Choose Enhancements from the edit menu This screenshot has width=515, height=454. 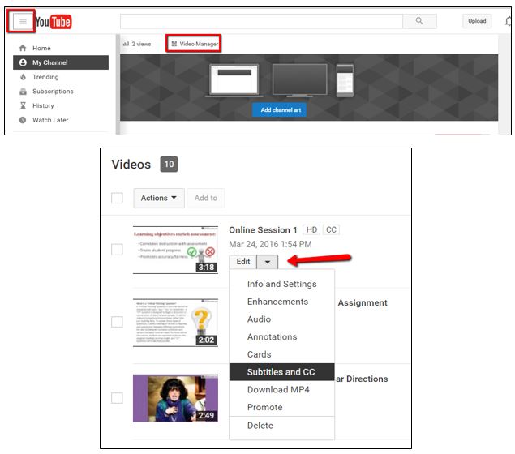(x=281, y=302)
